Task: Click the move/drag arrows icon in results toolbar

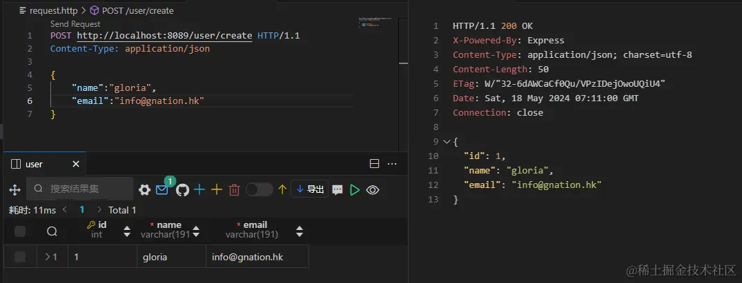Action: [14, 190]
